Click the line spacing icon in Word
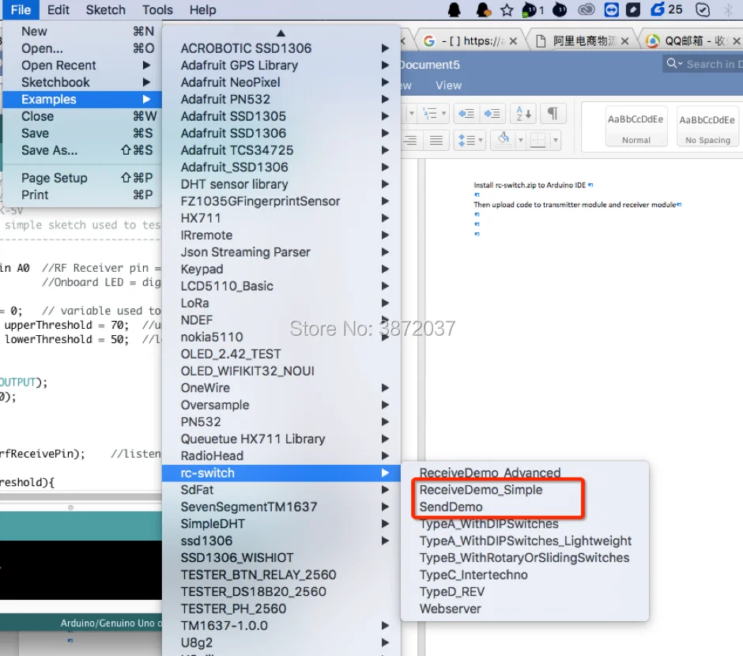Screen dimensions: 743x656 466,140
